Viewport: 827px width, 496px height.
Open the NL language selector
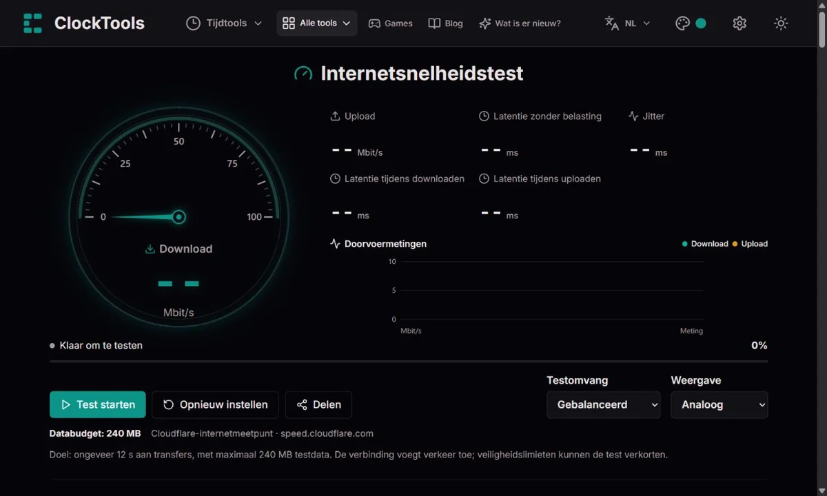(x=627, y=23)
